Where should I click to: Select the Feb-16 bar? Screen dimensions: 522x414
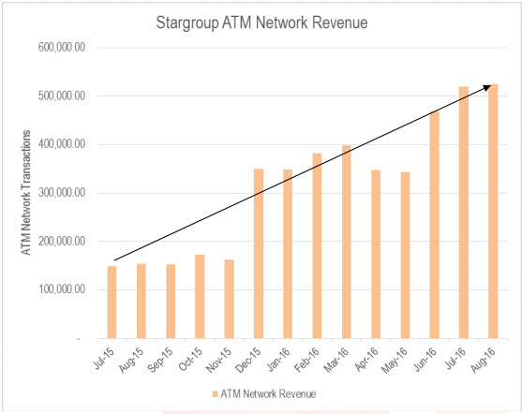[x=317, y=246]
